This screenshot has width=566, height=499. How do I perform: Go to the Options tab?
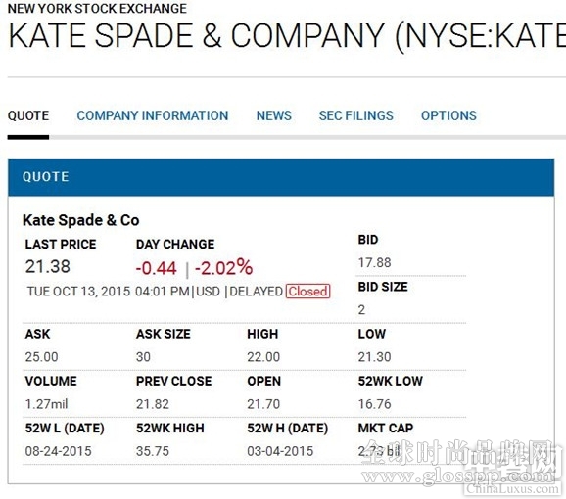pos(448,115)
